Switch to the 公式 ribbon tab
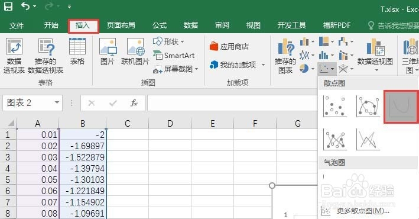 click(160, 25)
